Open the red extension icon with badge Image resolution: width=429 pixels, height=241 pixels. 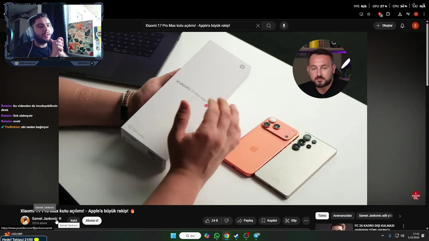[380, 14]
